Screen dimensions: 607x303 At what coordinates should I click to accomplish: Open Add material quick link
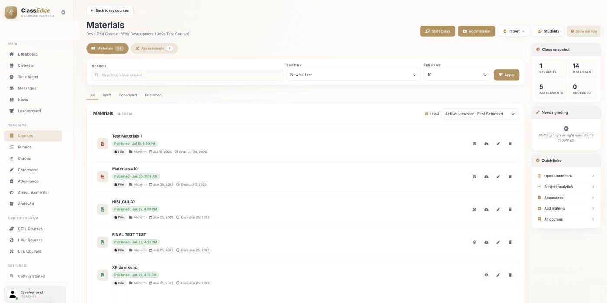coord(566,208)
